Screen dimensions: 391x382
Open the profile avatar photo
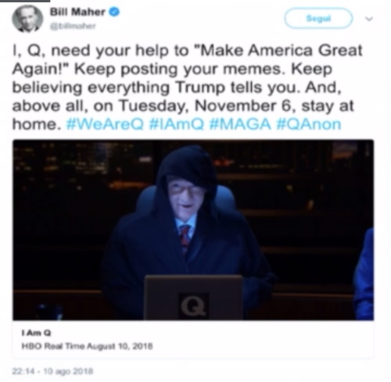click(x=27, y=19)
